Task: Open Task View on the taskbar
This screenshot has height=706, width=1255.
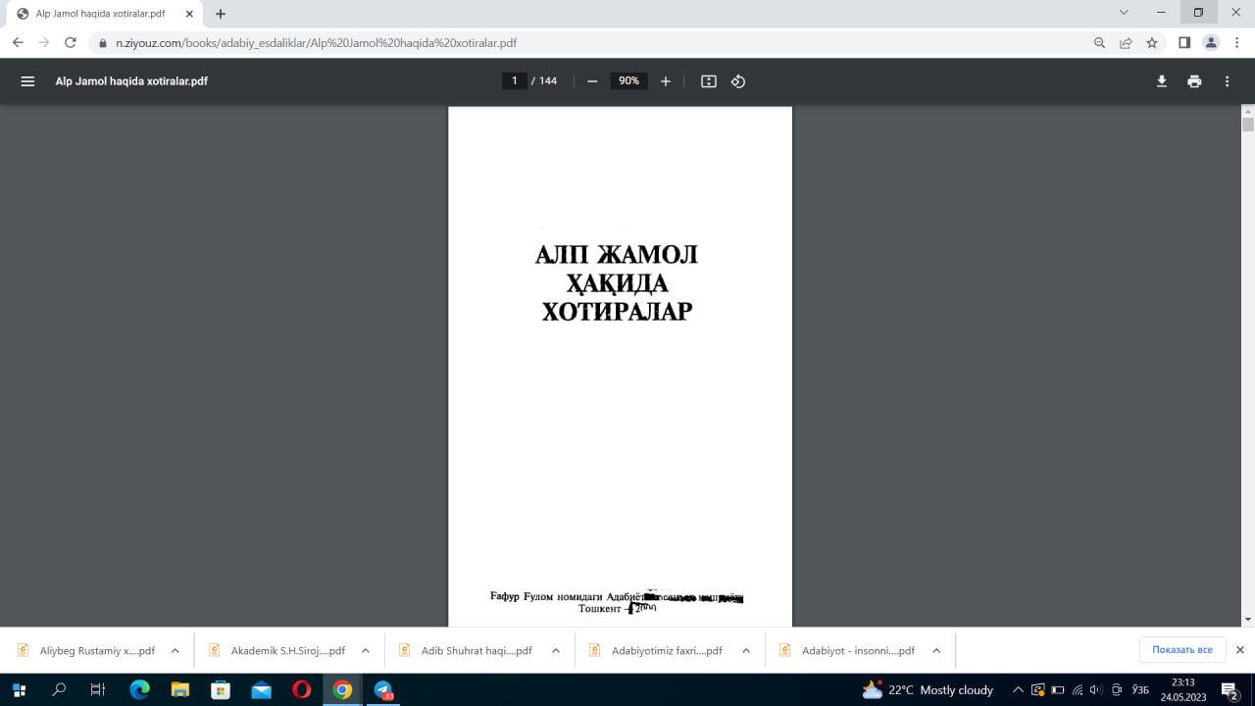Action: (98, 689)
